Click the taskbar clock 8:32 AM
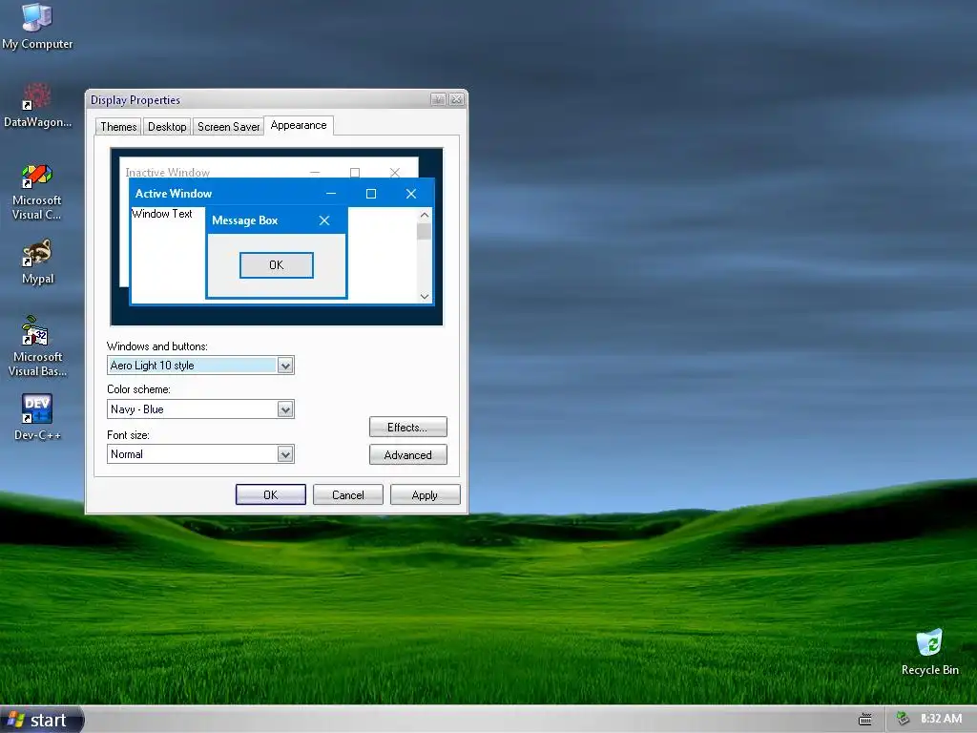The image size is (977, 733). [941, 719]
